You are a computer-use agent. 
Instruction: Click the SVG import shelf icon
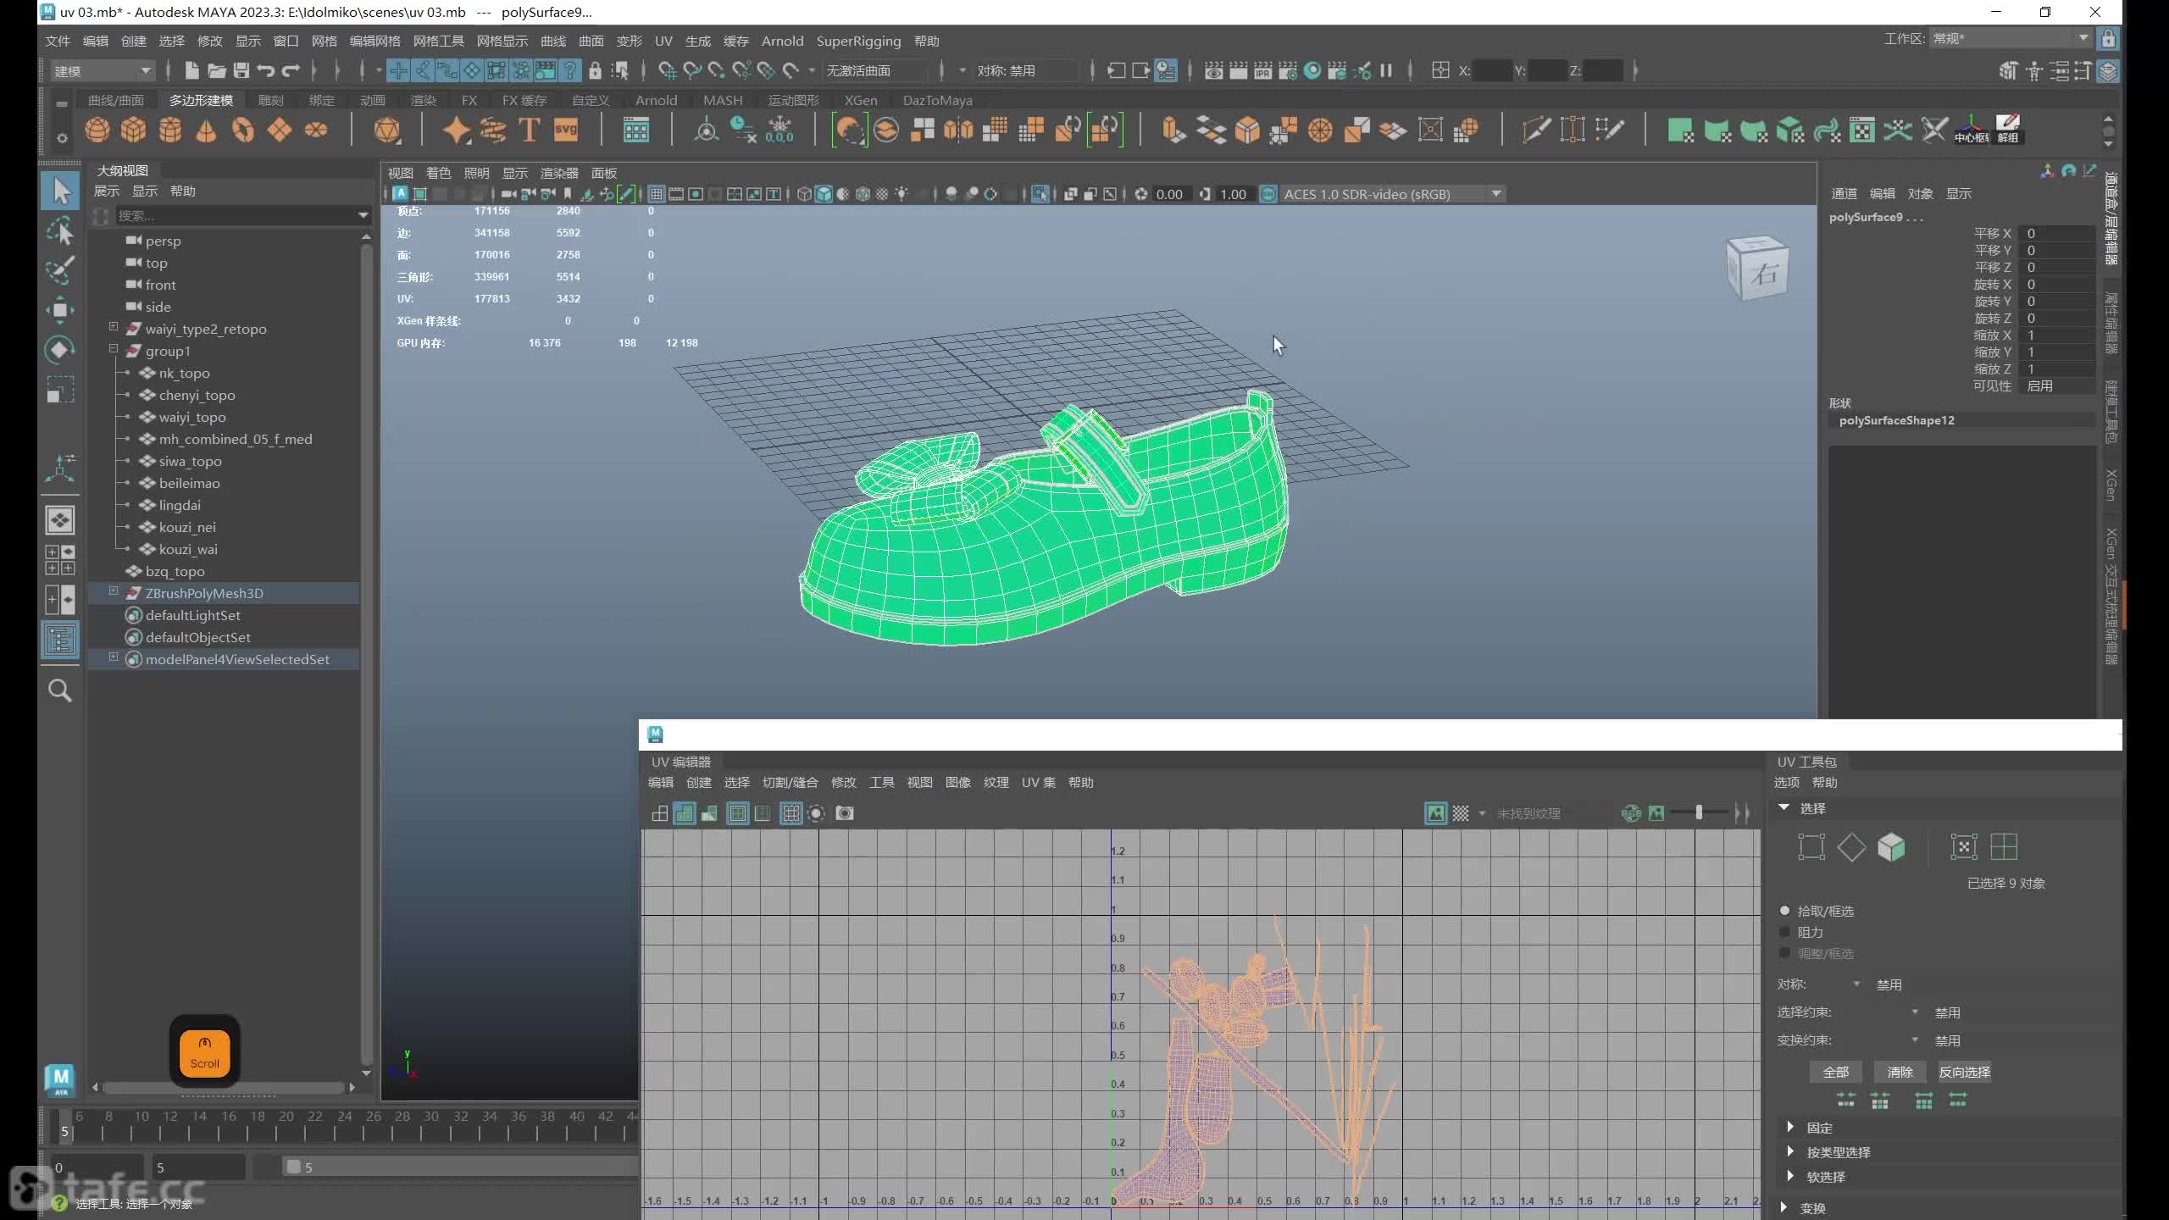565,130
